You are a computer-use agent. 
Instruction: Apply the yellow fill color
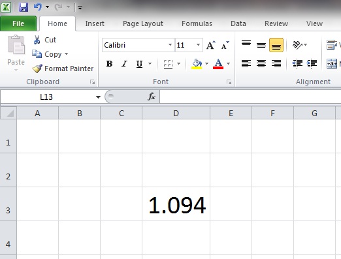(x=197, y=64)
